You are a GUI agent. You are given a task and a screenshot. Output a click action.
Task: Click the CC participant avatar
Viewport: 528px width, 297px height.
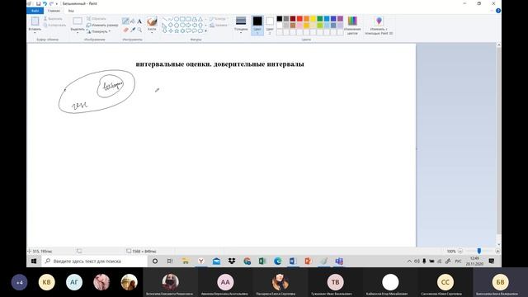point(445,282)
